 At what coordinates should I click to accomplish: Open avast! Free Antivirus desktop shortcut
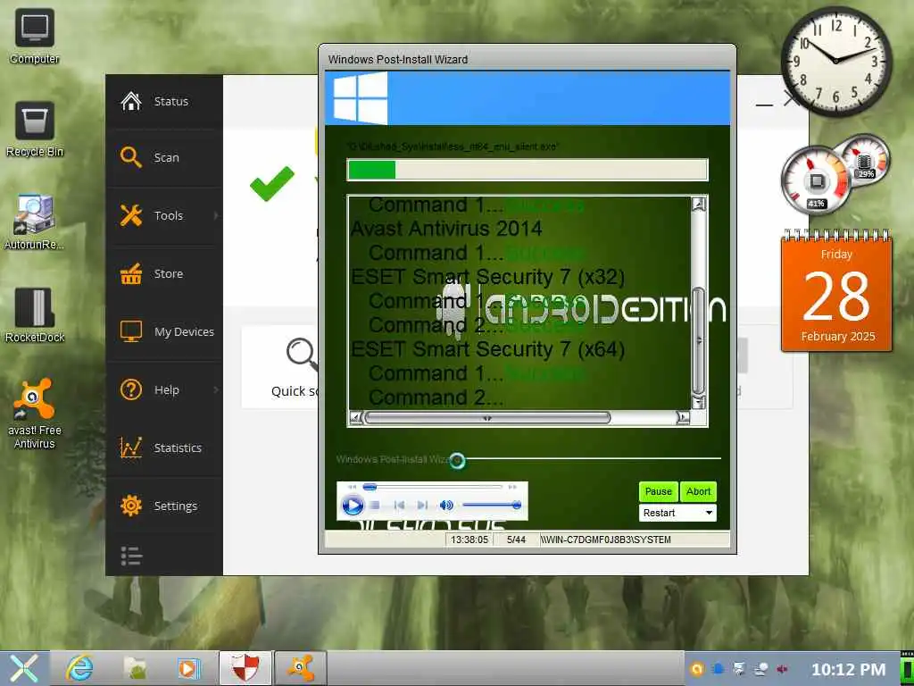pos(35,414)
